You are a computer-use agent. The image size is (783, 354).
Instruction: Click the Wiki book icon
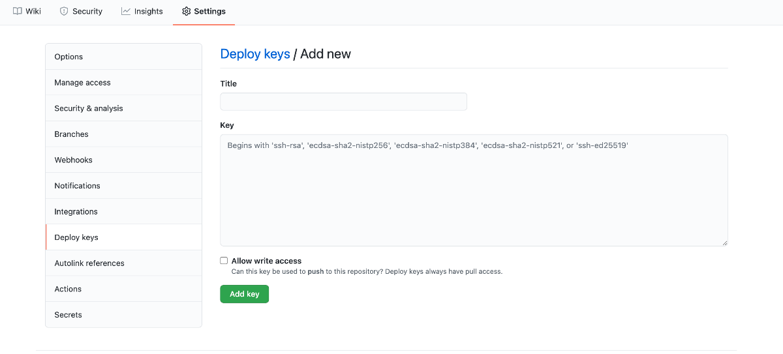coord(18,11)
